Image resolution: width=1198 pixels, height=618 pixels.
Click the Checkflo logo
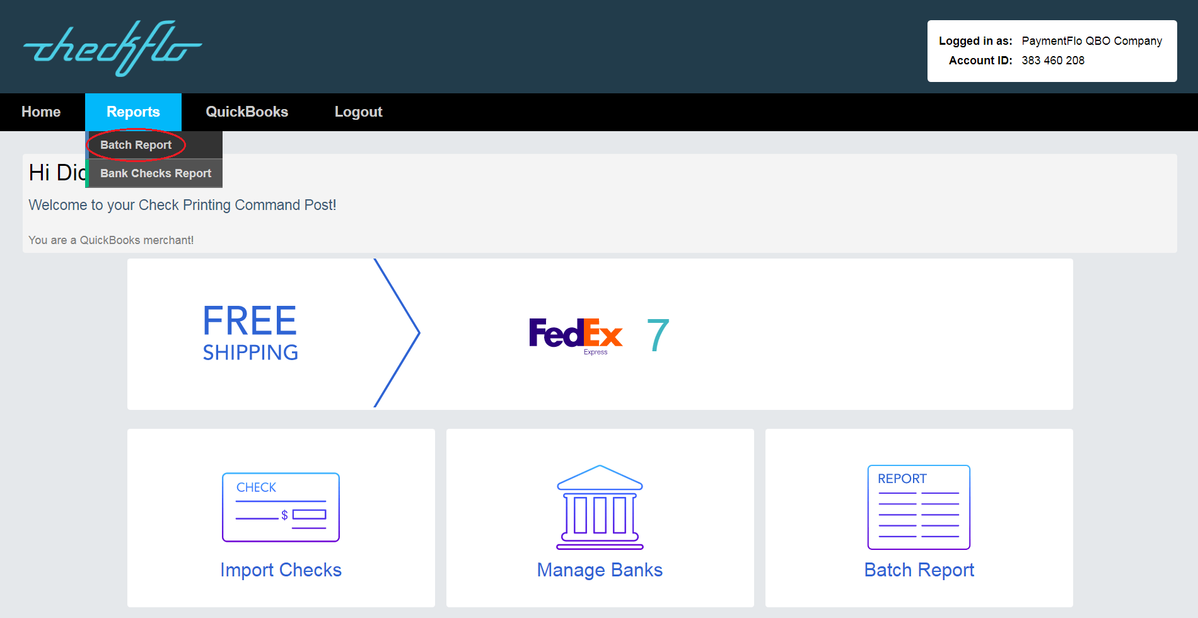click(113, 48)
